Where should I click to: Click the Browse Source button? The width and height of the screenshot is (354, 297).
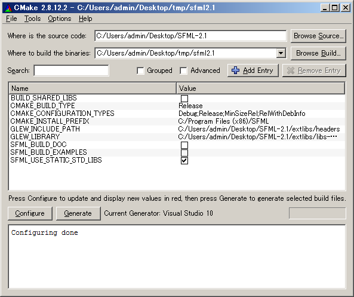coord(318,36)
